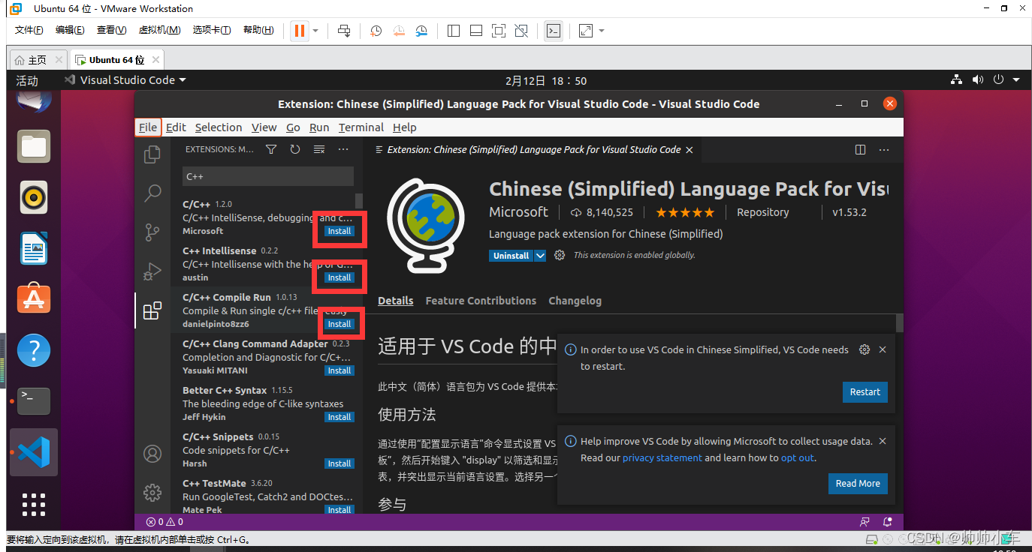This screenshot has width=1032, height=552.
Task: Open the Search view in the activity bar
Action: coord(152,193)
